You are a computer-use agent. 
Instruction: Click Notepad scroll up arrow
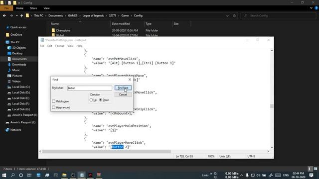tap(272, 50)
